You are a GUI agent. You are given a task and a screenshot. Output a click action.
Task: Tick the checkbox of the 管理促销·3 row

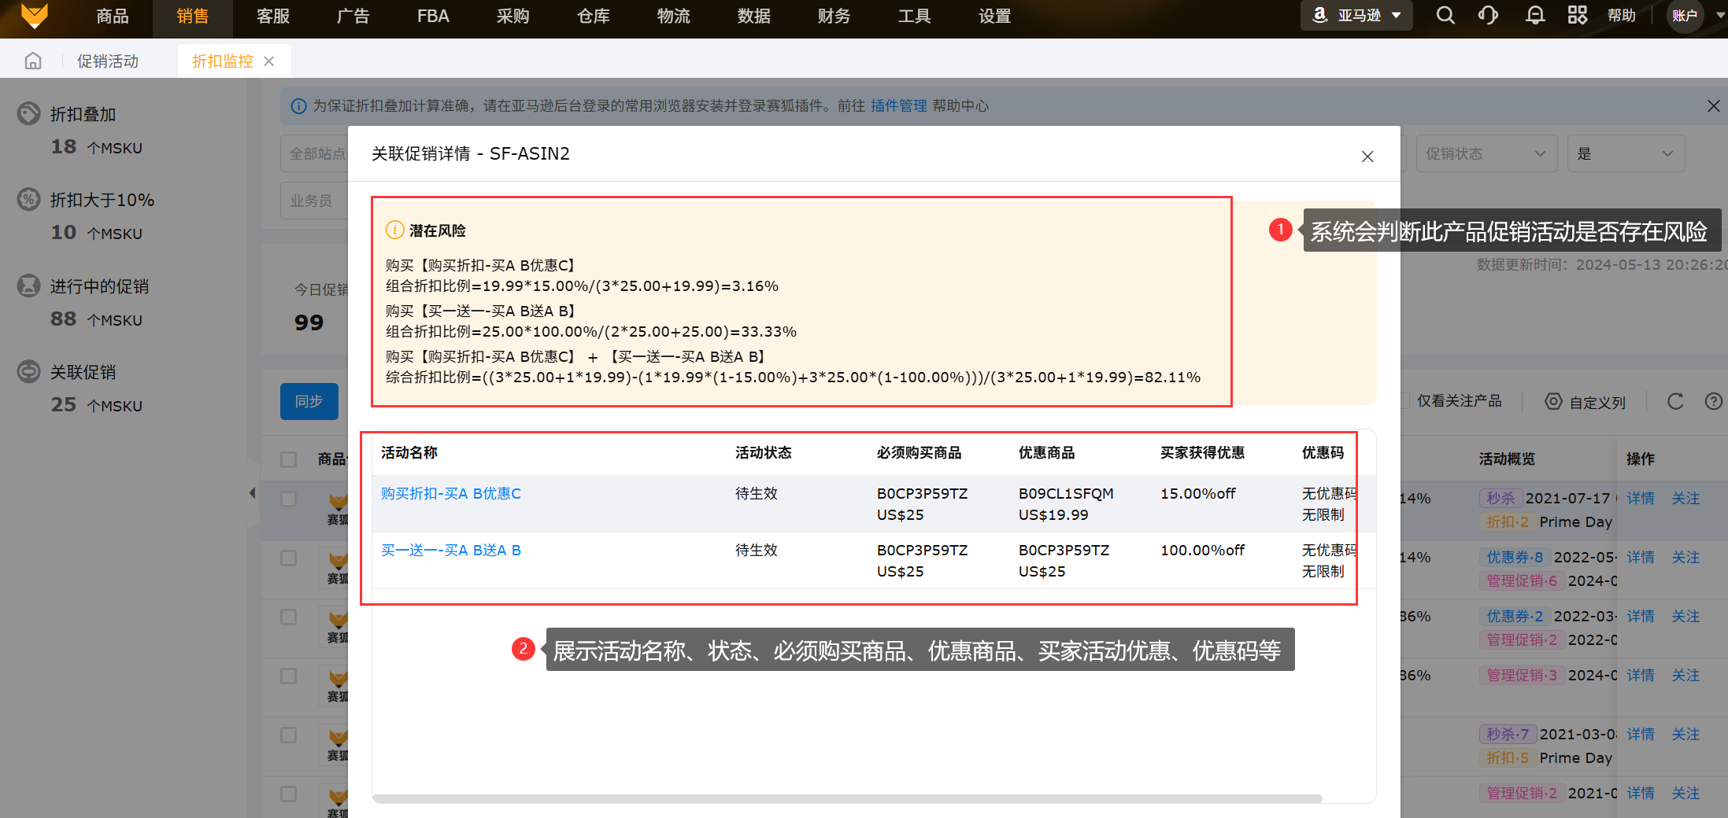coord(289,676)
